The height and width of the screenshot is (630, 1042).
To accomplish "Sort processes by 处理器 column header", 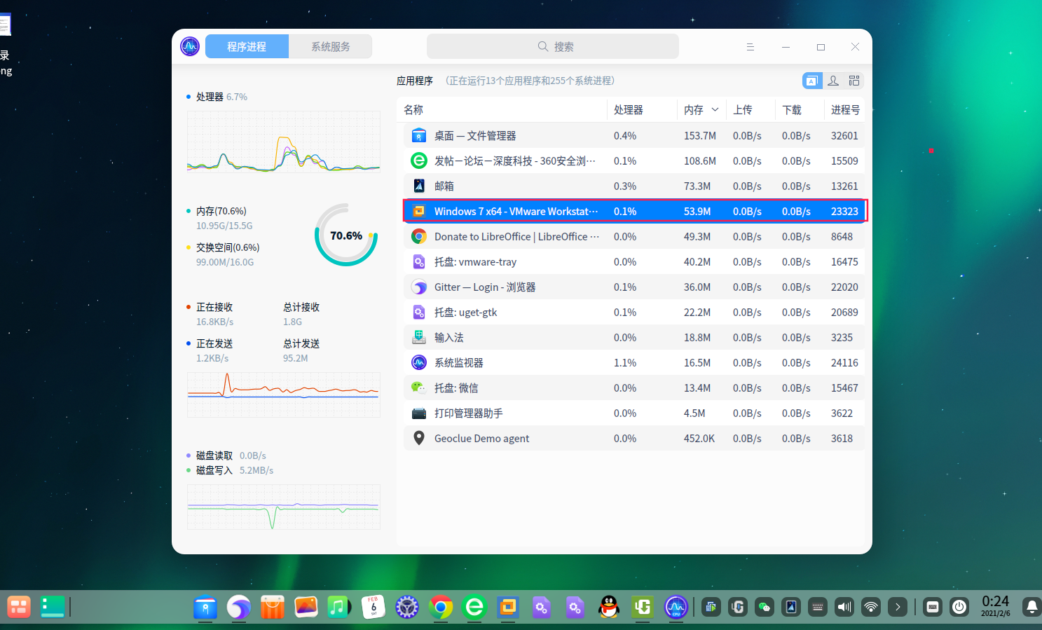I will coord(629,110).
